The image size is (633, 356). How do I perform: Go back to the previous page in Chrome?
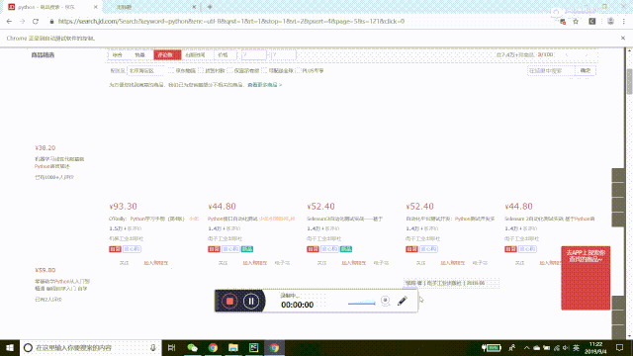(9, 22)
